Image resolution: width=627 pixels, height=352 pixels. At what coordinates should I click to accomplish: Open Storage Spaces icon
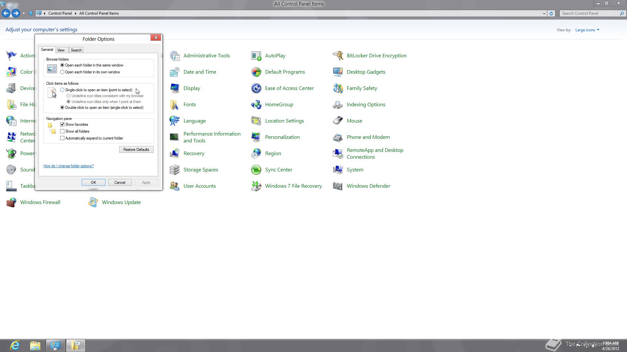point(175,170)
